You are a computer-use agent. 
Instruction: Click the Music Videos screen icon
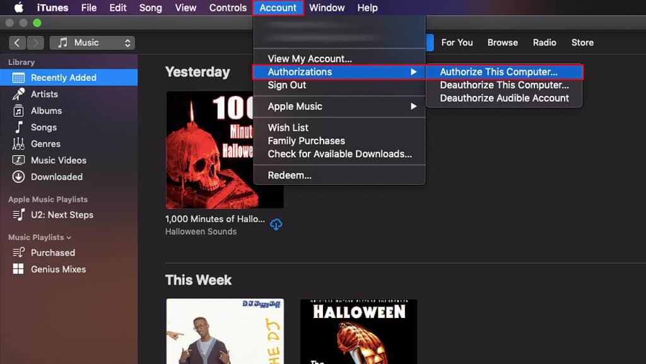18,160
